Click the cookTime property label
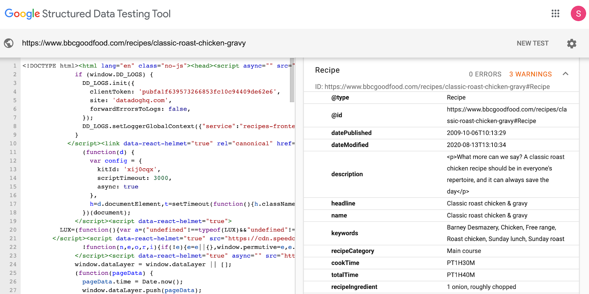Screen dimensions: 589x294 (345, 263)
